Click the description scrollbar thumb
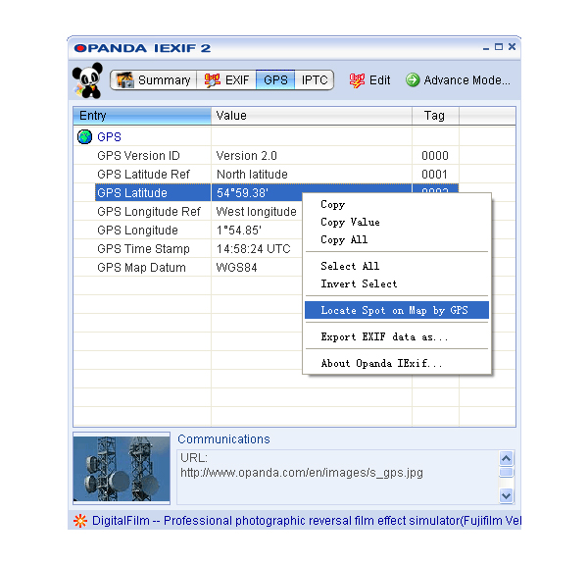 point(507,472)
